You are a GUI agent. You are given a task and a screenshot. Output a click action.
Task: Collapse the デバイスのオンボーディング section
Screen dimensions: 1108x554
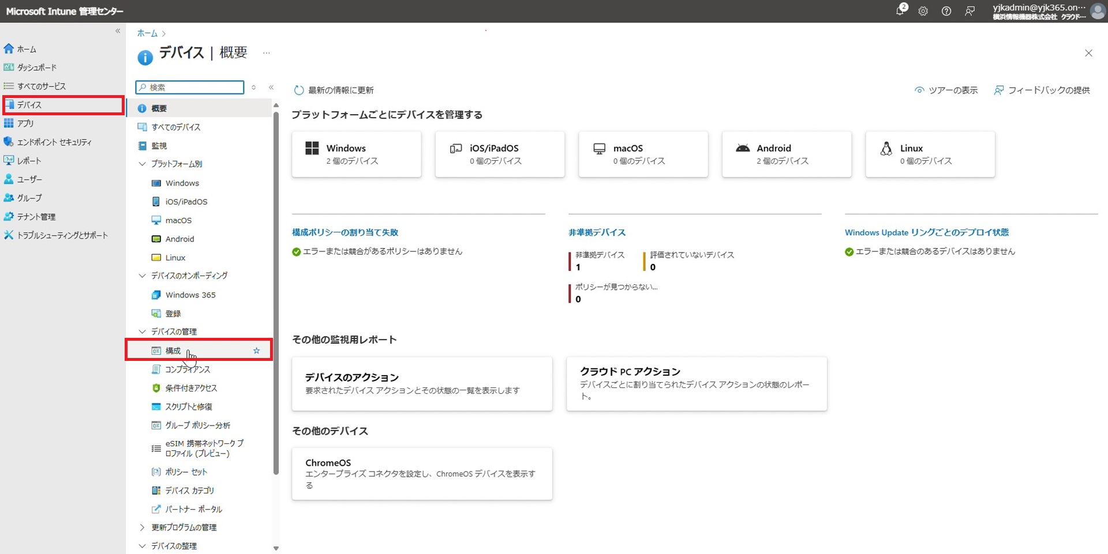142,276
